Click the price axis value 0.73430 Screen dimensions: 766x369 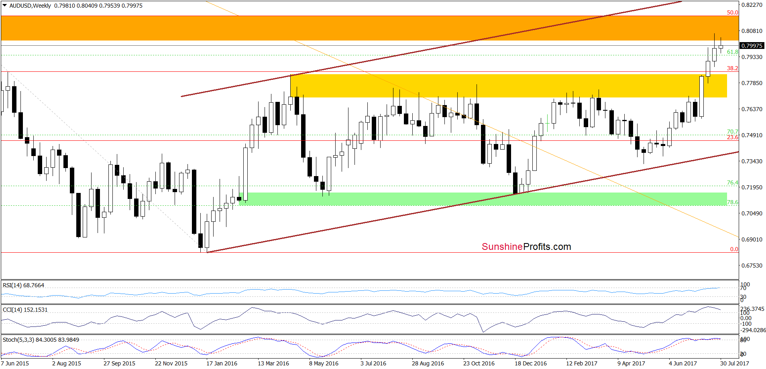click(x=752, y=161)
